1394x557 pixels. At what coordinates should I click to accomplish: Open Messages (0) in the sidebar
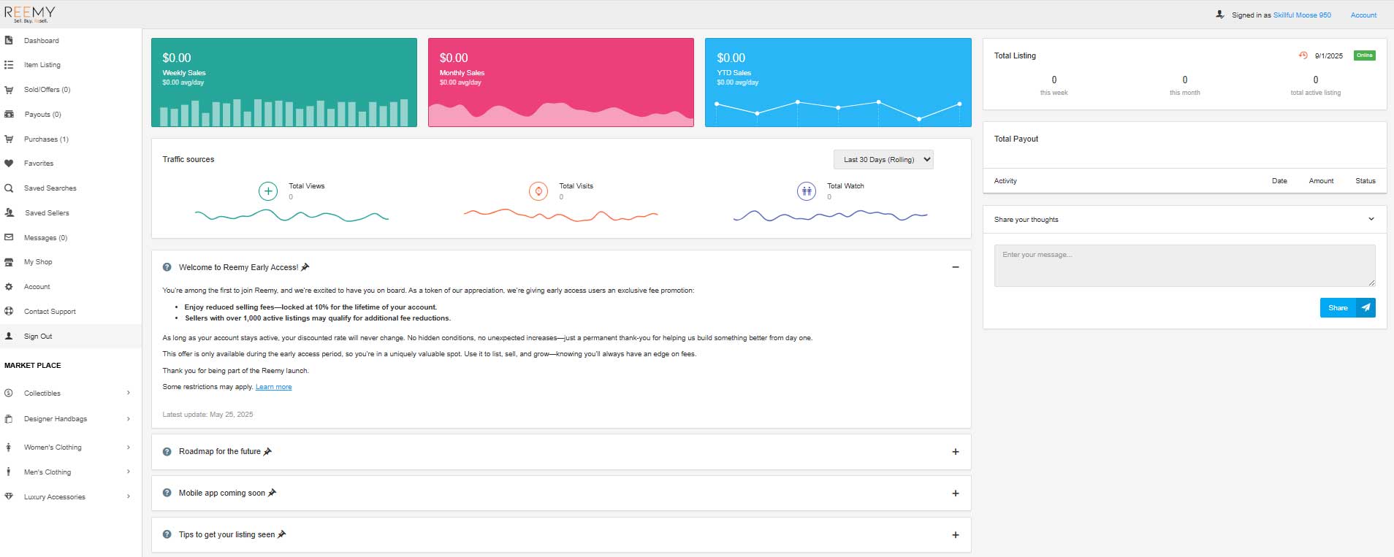click(x=45, y=238)
